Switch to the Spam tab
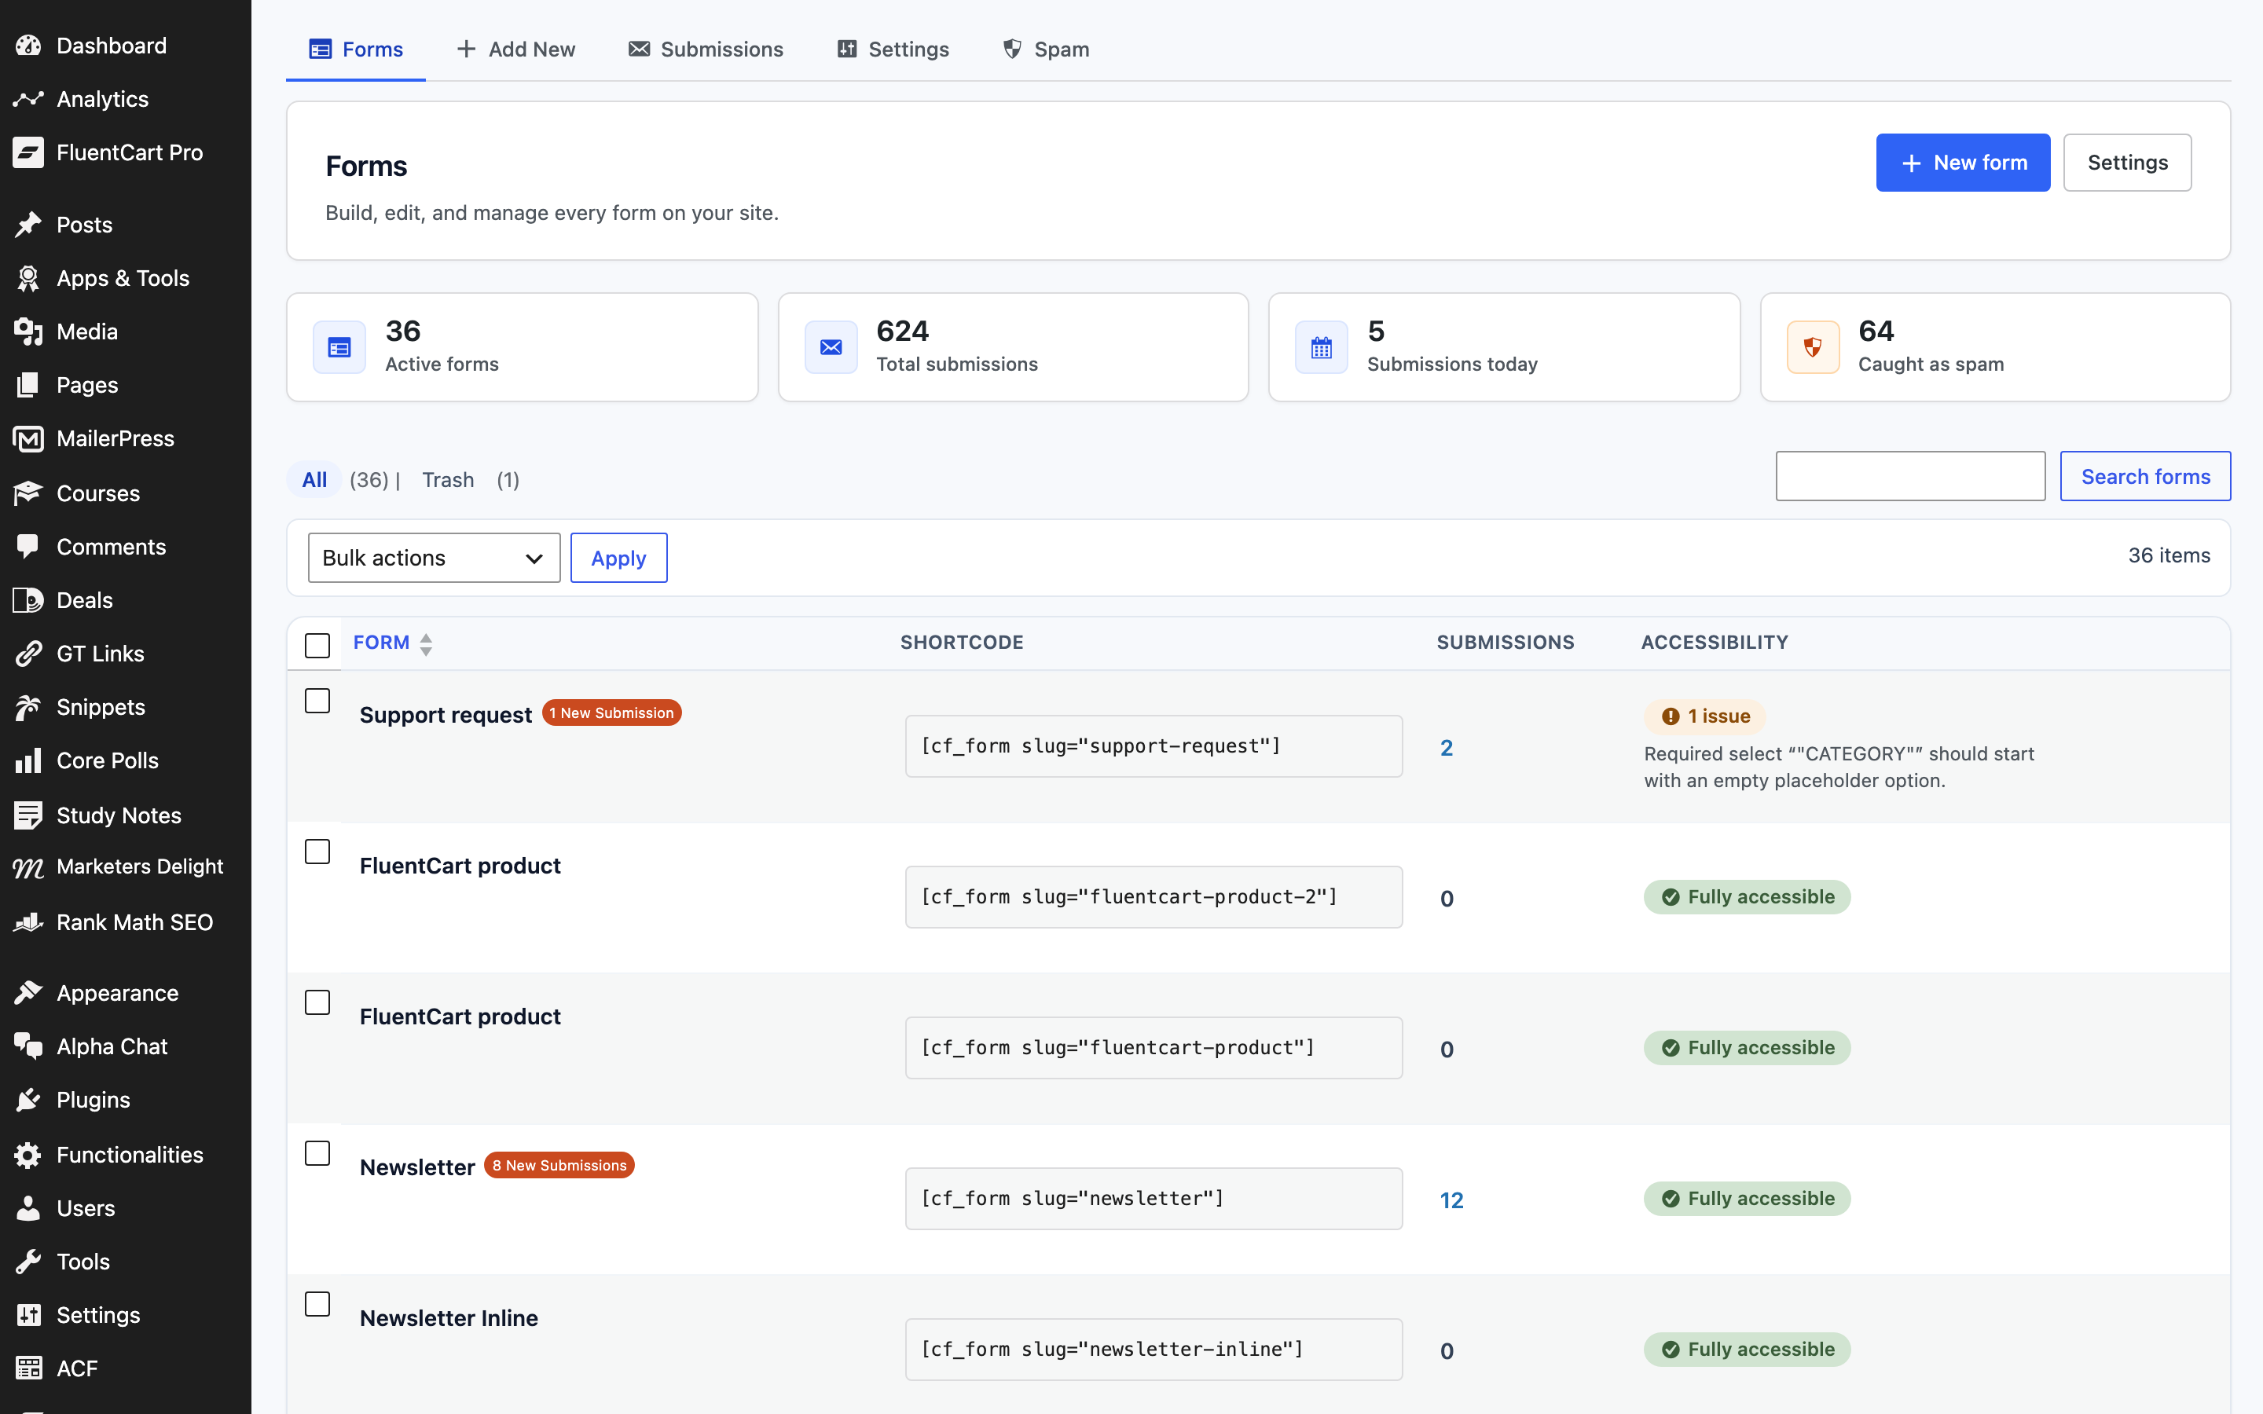Screen dimensions: 2263x1414 (x=1046, y=49)
